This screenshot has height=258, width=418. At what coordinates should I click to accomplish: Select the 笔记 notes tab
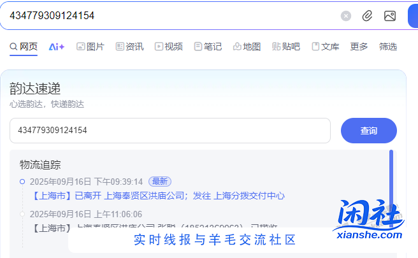208,47
